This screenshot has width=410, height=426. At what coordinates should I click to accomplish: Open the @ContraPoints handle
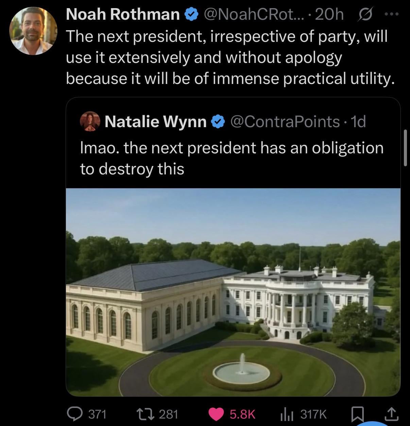tap(285, 121)
